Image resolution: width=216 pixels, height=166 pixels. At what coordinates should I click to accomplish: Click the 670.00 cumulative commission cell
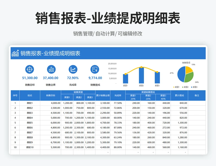click(x=179, y=108)
